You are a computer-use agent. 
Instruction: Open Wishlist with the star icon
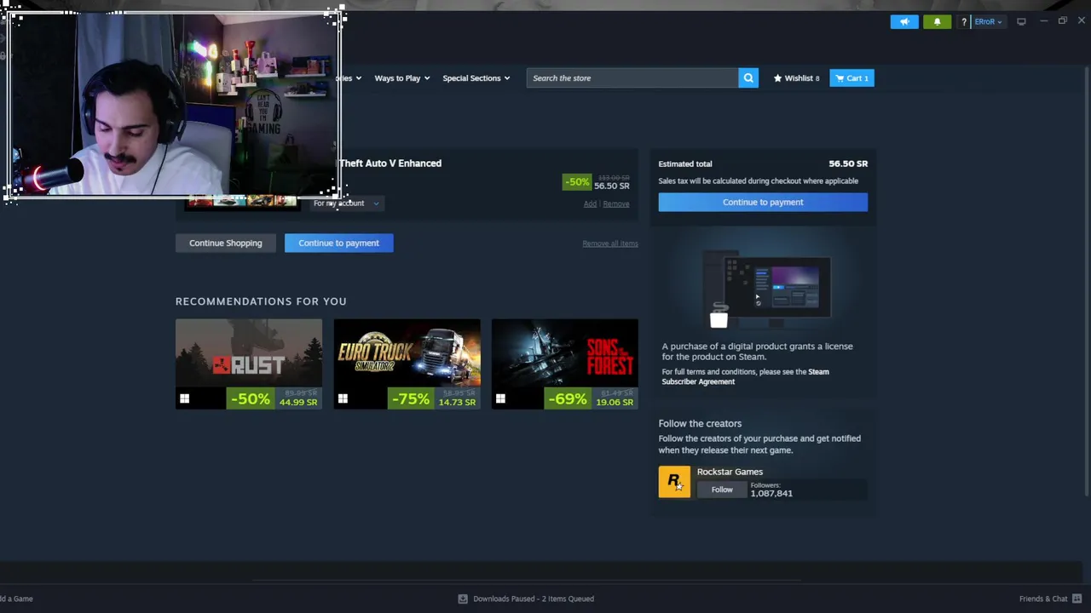pos(796,78)
